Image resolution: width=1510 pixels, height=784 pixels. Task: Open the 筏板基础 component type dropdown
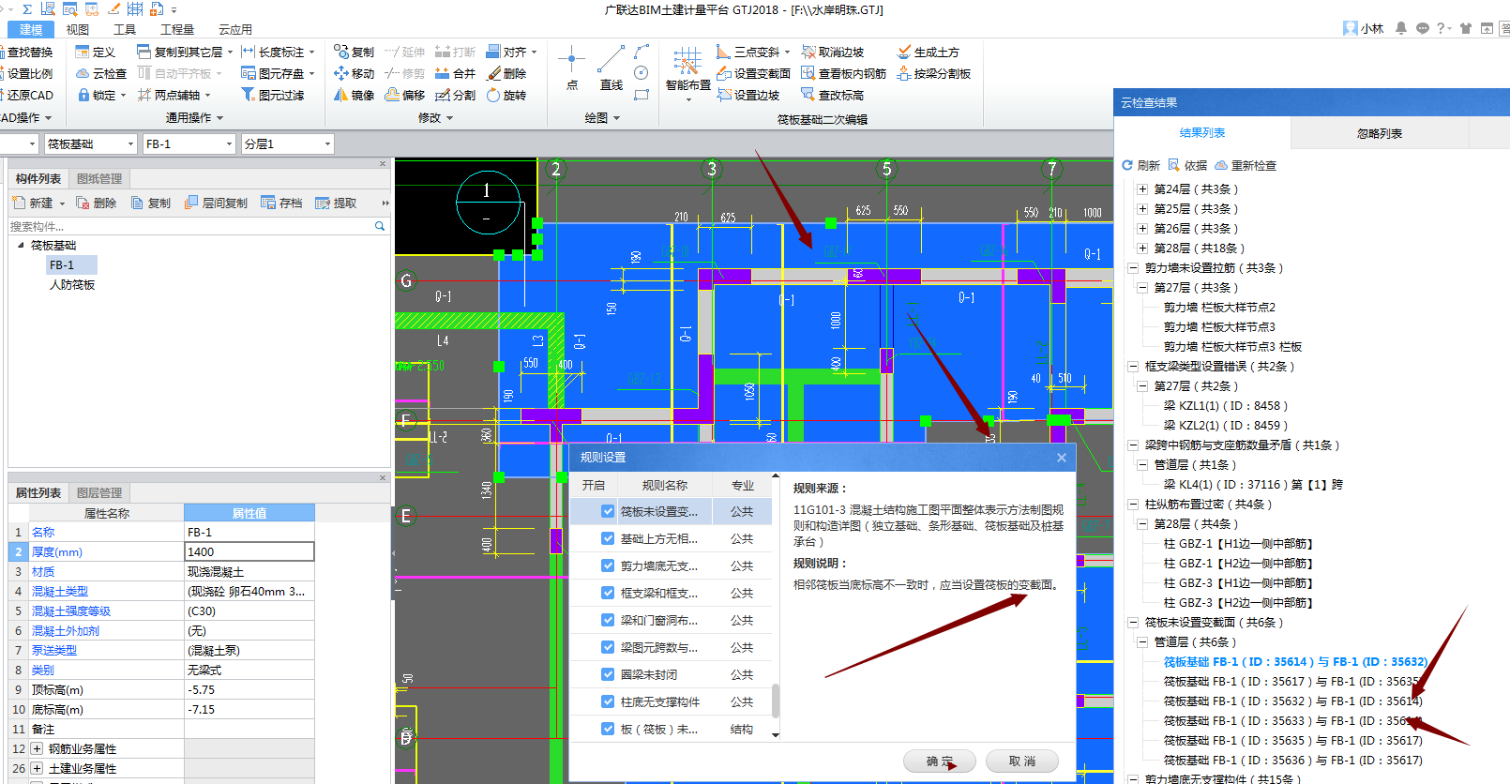(x=130, y=144)
